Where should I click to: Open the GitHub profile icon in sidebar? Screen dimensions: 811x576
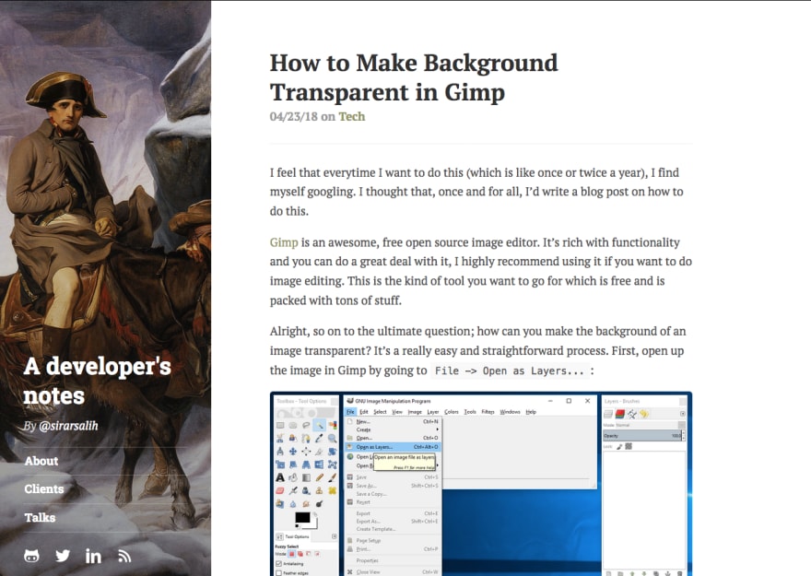click(x=31, y=556)
